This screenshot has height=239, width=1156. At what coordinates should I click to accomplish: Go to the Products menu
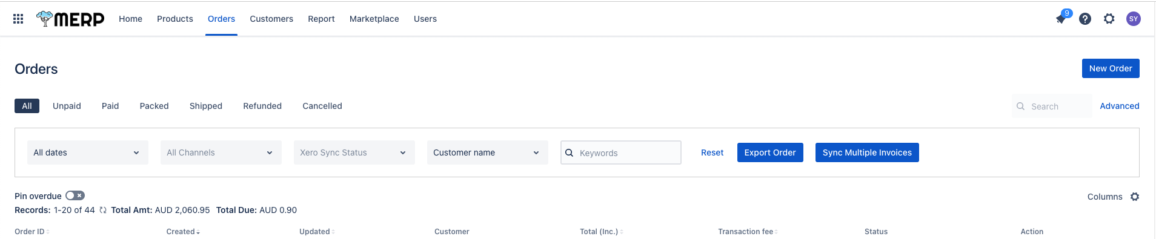click(175, 19)
